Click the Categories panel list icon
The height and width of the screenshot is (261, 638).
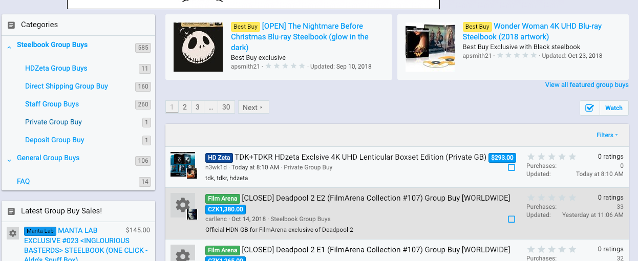coord(11,25)
